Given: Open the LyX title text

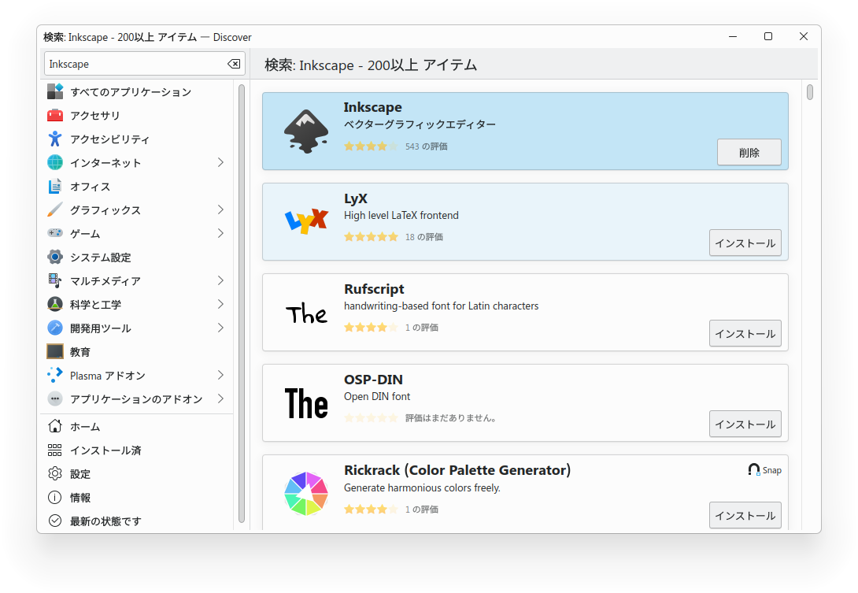Looking at the screenshot, I should [356, 198].
